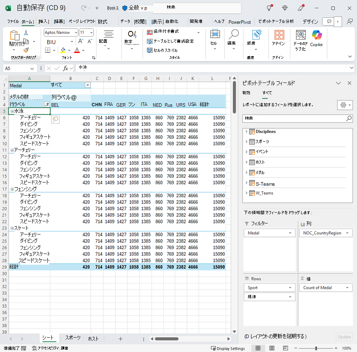The height and width of the screenshot is (352, 357).
Task: Launch Copilot from the ribbon
Action: coord(317,35)
